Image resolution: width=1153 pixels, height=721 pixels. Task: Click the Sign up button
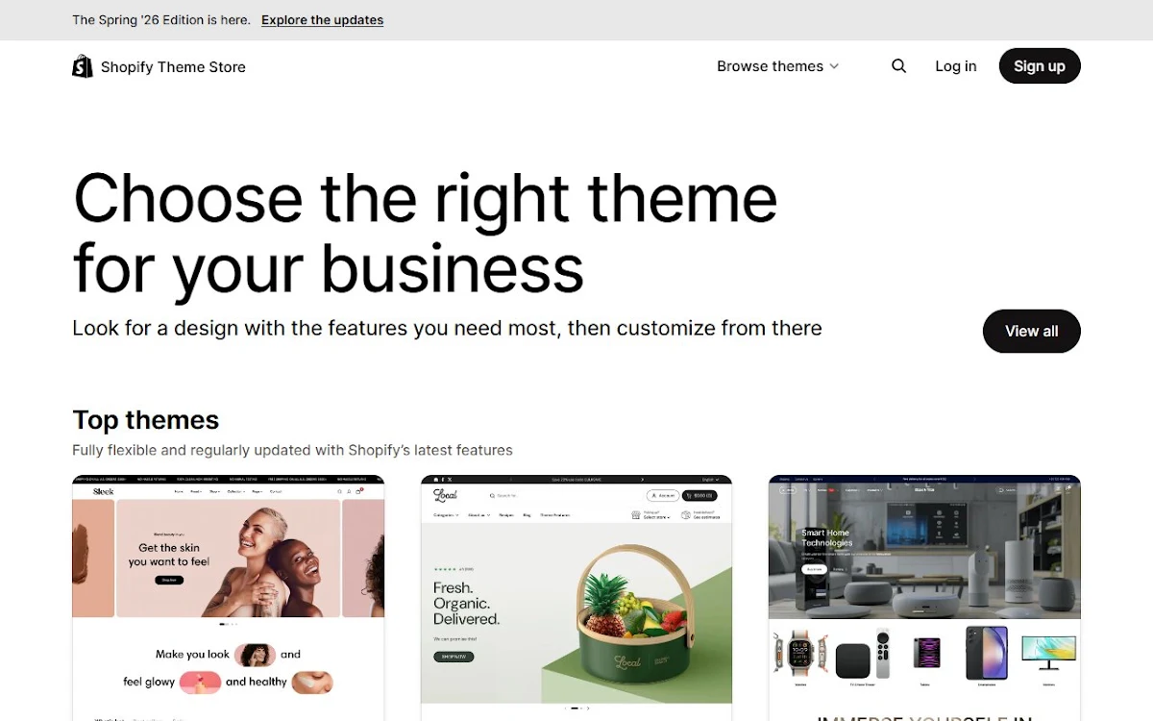tap(1040, 66)
